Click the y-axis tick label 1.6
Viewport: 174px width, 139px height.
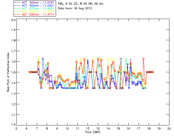coord(13,62)
